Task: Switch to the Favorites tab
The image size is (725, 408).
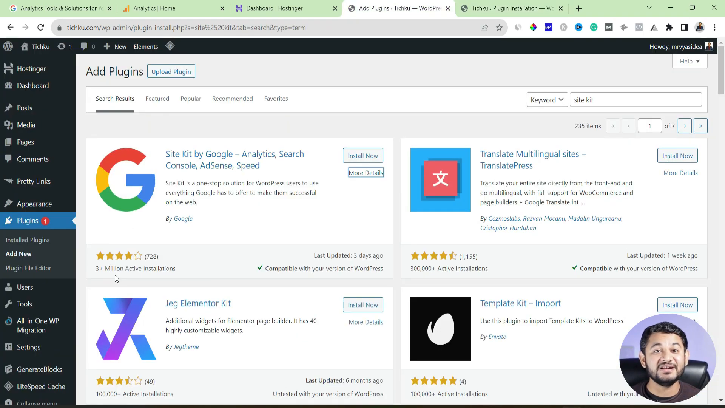Action: click(276, 99)
